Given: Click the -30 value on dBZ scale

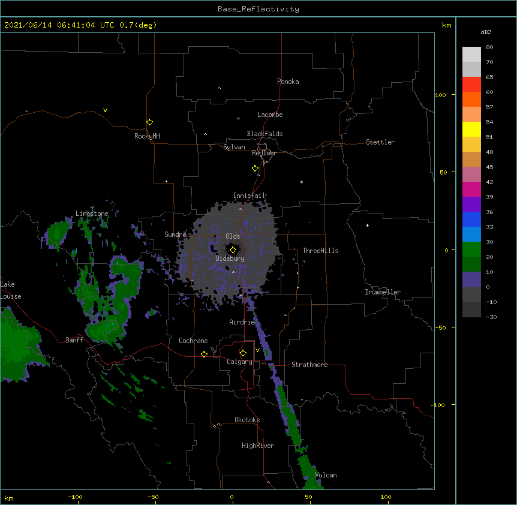Looking at the screenshot, I should (491, 317).
